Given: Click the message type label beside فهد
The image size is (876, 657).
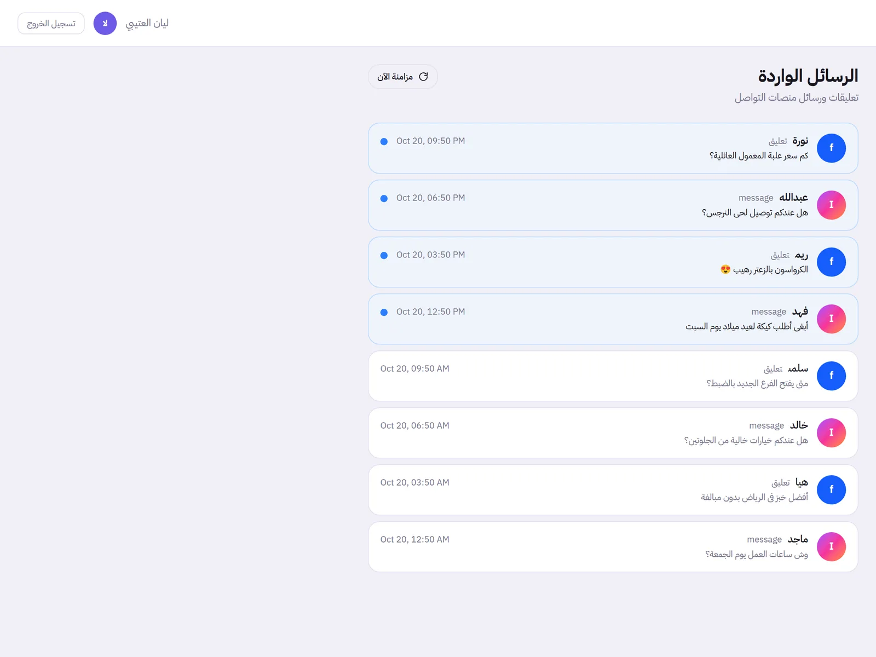Looking at the screenshot, I should pyautogui.click(x=769, y=312).
